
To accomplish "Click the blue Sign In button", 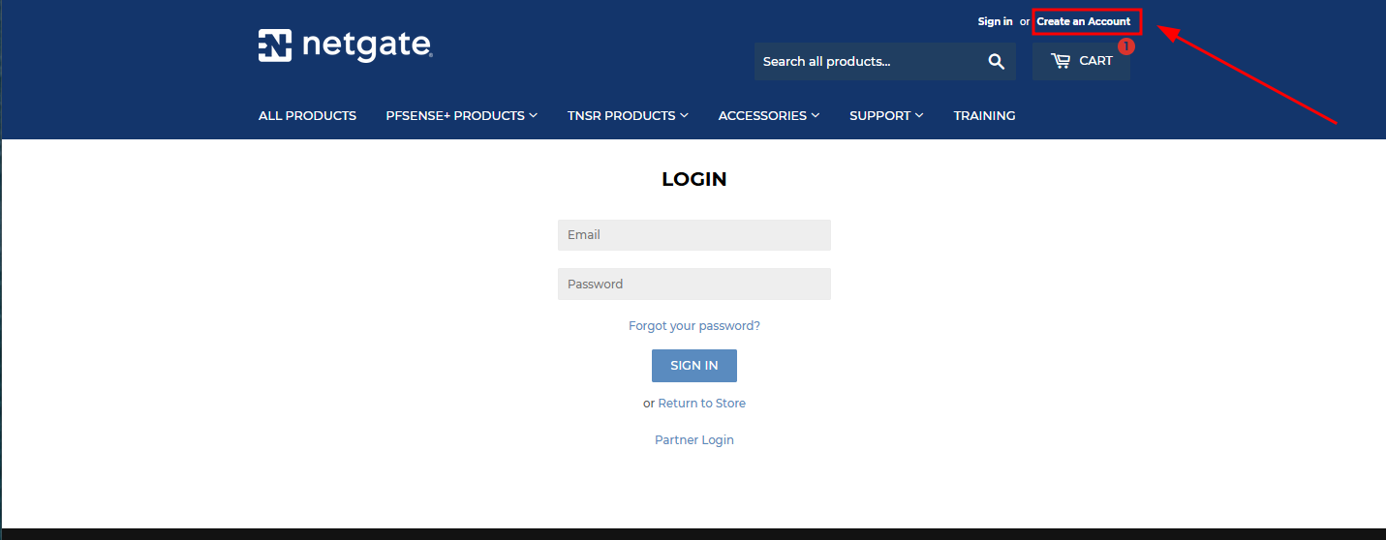I will coord(694,366).
